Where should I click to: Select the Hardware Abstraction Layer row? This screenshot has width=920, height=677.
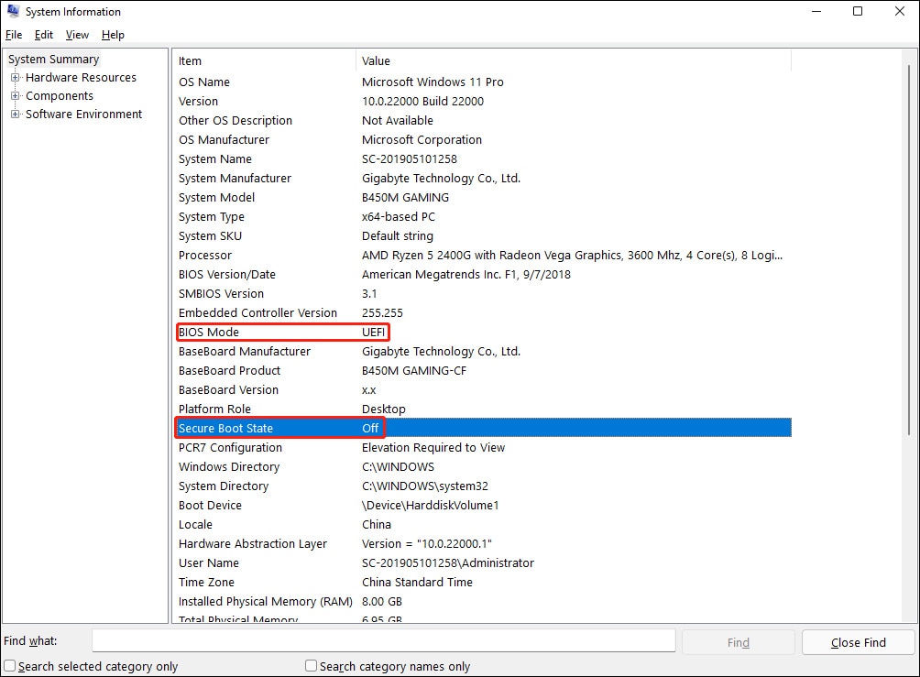point(483,544)
